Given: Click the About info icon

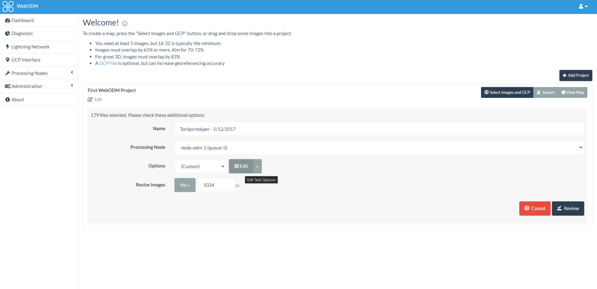Looking at the screenshot, I should (x=7, y=99).
